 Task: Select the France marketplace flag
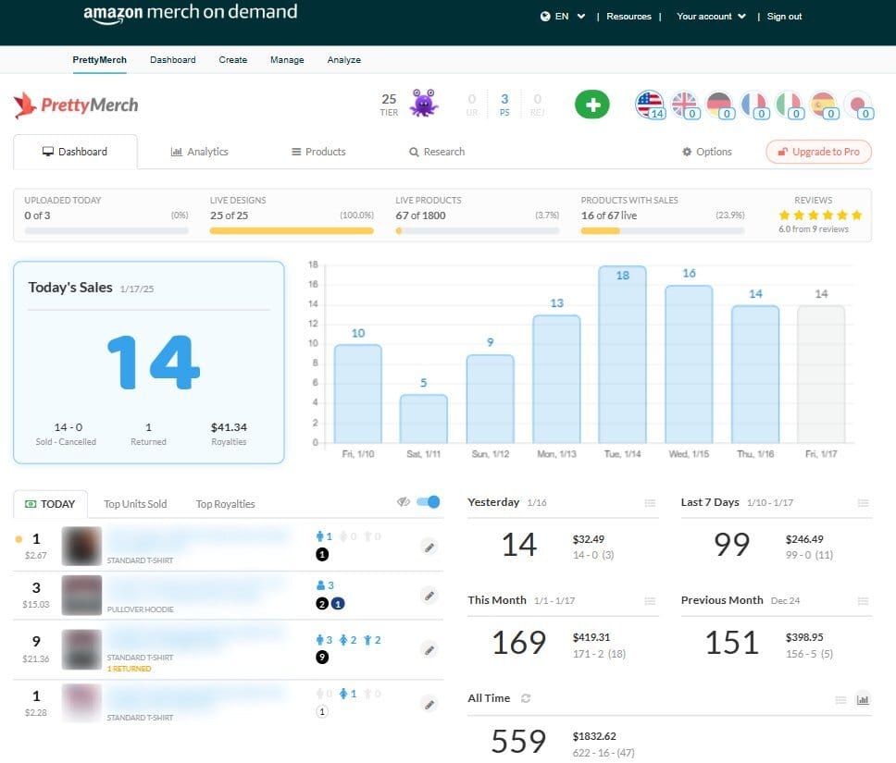[x=755, y=105]
